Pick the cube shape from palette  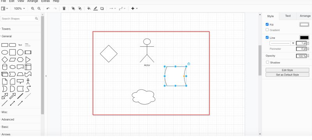pyautogui.click(x=5, y=74)
